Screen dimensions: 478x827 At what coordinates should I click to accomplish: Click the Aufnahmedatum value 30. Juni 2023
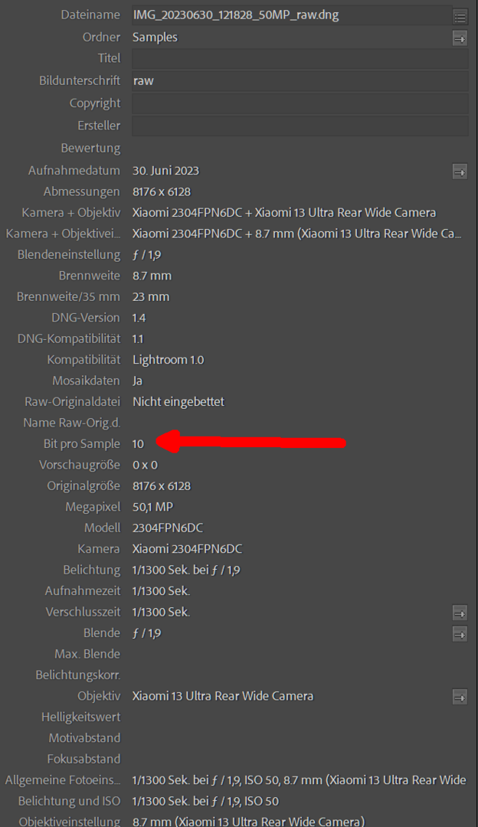click(165, 170)
